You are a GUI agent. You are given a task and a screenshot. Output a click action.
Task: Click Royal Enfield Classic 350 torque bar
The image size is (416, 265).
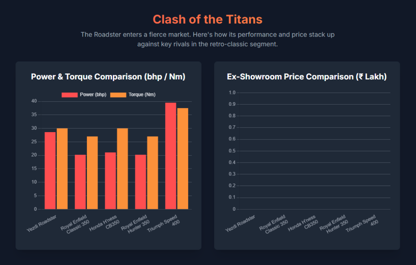(92, 173)
